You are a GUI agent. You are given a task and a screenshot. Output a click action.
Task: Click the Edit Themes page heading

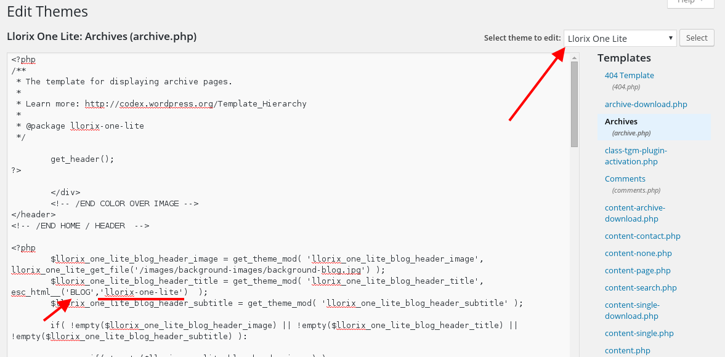(x=47, y=12)
